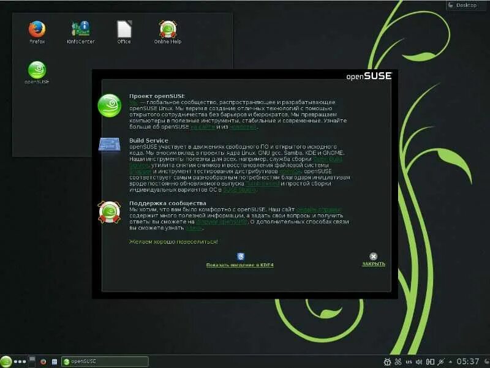
Task: Click the 05:37 clock
Action: pos(468,361)
